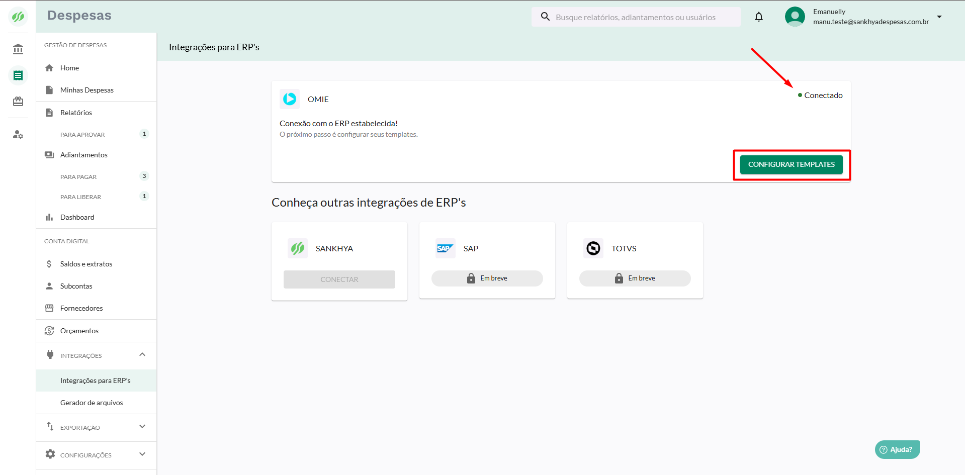965x475 pixels.
Task: Click the Integrações plug icon
Action: (50, 355)
